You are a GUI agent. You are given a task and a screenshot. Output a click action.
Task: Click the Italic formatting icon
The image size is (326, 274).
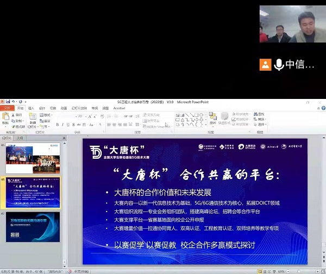[63, 124]
